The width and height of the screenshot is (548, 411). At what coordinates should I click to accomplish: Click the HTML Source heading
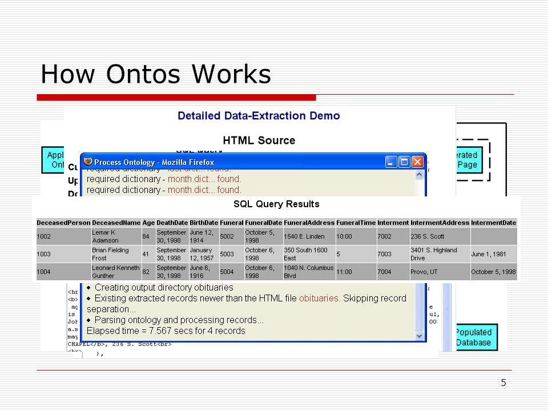tap(259, 140)
